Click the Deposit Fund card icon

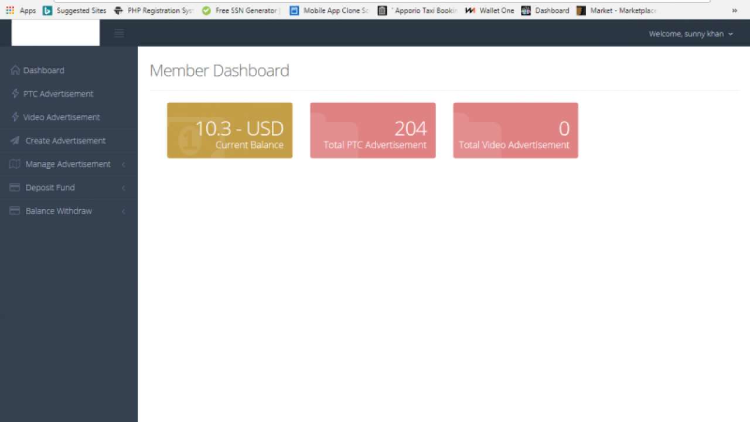15,188
